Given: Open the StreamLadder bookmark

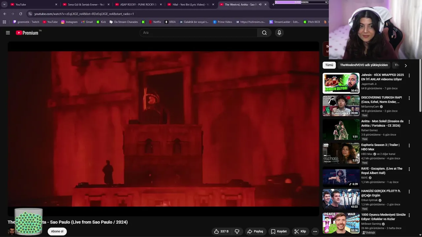Looking at the screenshot, I should point(284,22).
